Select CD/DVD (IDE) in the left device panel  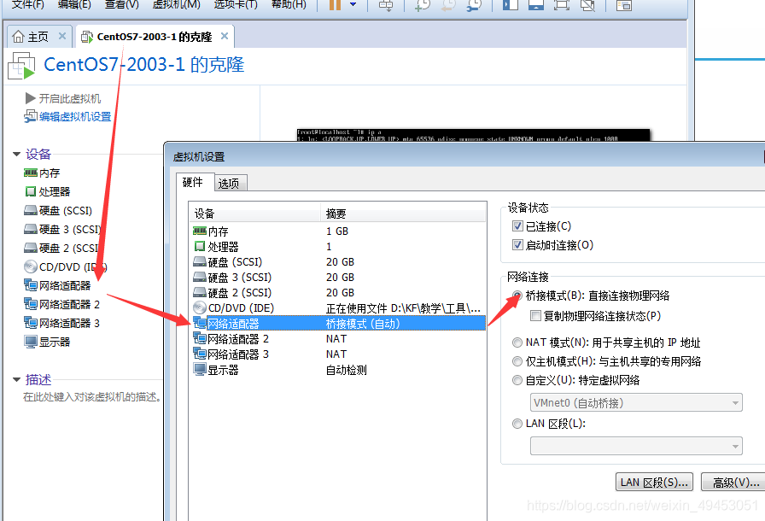66,266
